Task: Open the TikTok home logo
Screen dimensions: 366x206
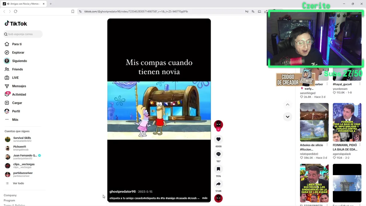Action: pos(16,23)
